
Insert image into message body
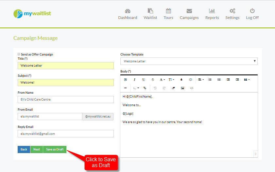point(182,88)
